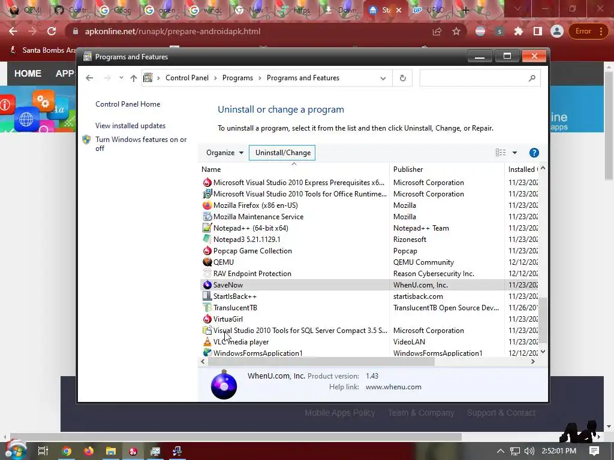Image resolution: width=614 pixels, height=460 pixels.
Task: Open File Explorer from the taskbar
Action: (111, 451)
